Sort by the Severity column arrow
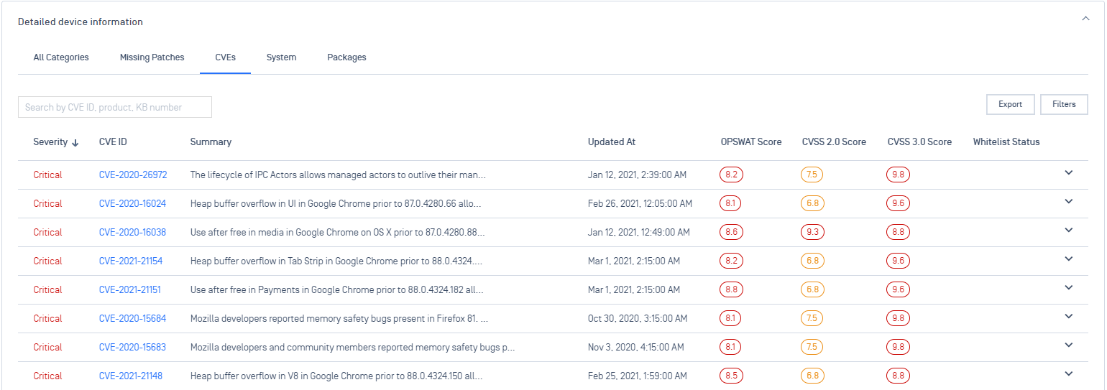 pyautogui.click(x=75, y=142)
